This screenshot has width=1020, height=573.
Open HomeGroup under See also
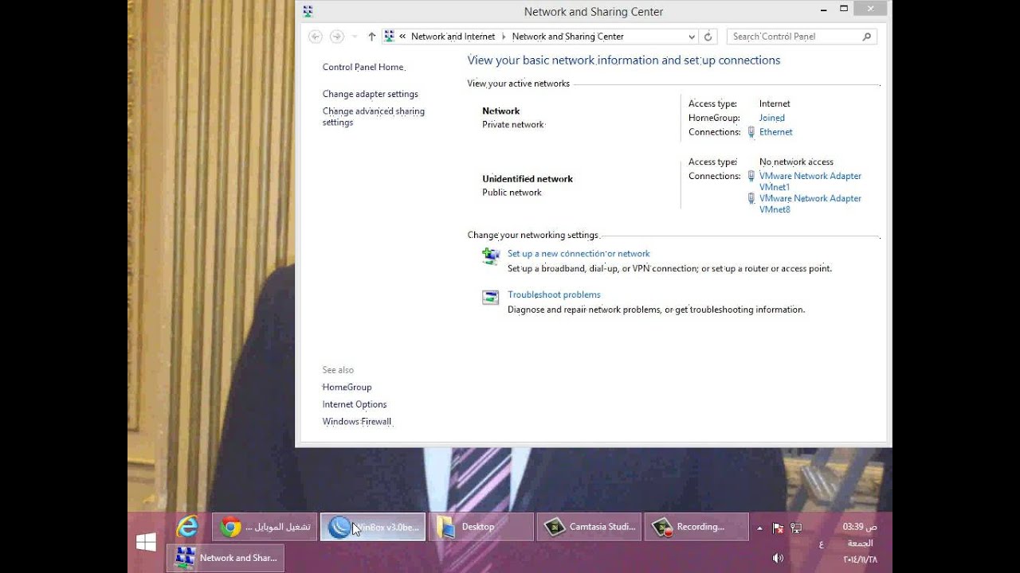[347, 387]
